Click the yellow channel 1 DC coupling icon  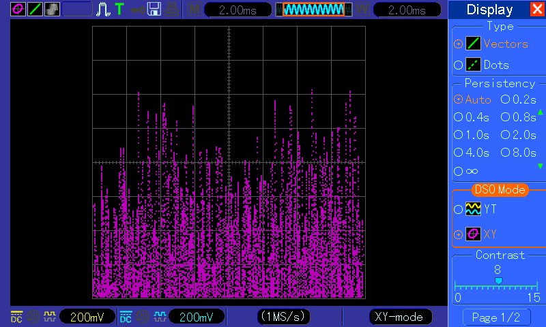pos(16,317)
